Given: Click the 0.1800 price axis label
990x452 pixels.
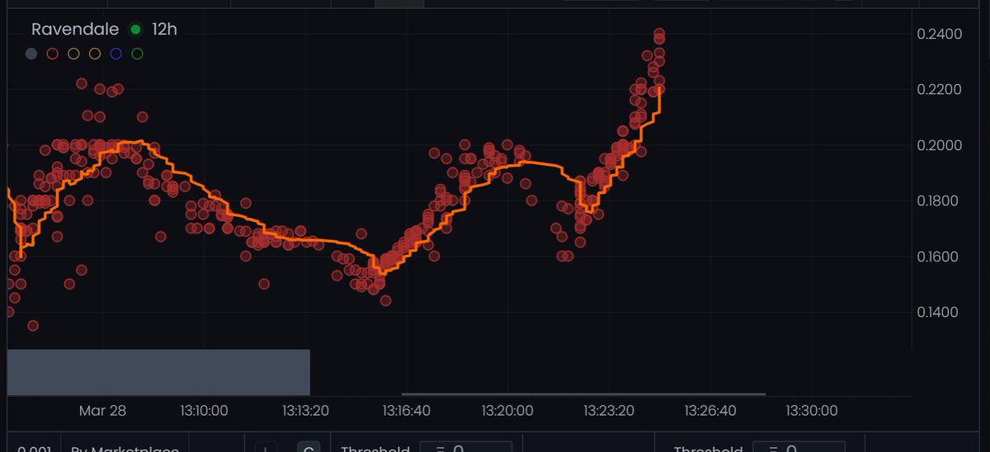Looking at the screenshot, I should point(939,201).
